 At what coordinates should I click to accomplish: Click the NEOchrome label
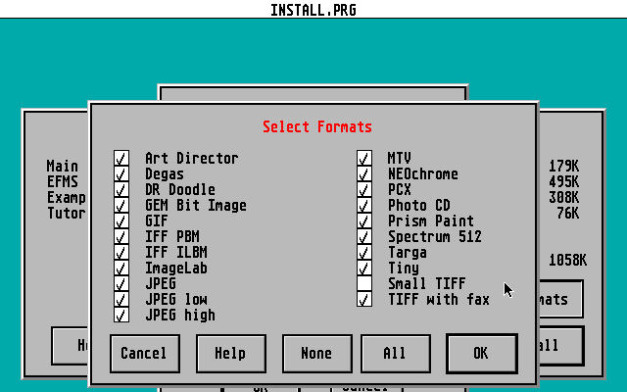pos(423,173)
